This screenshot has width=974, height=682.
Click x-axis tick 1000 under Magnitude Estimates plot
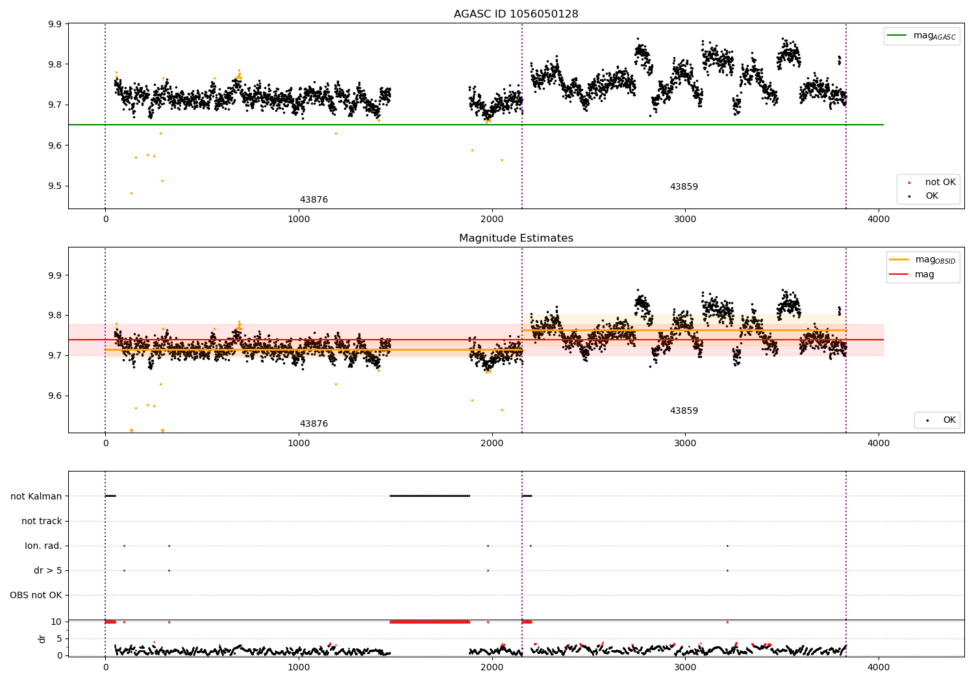click(x=299, y=444)
